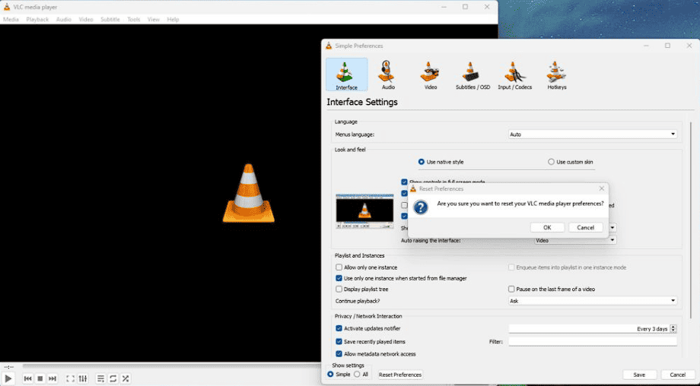Open the Video menu in menu bar

coord(86,19)
